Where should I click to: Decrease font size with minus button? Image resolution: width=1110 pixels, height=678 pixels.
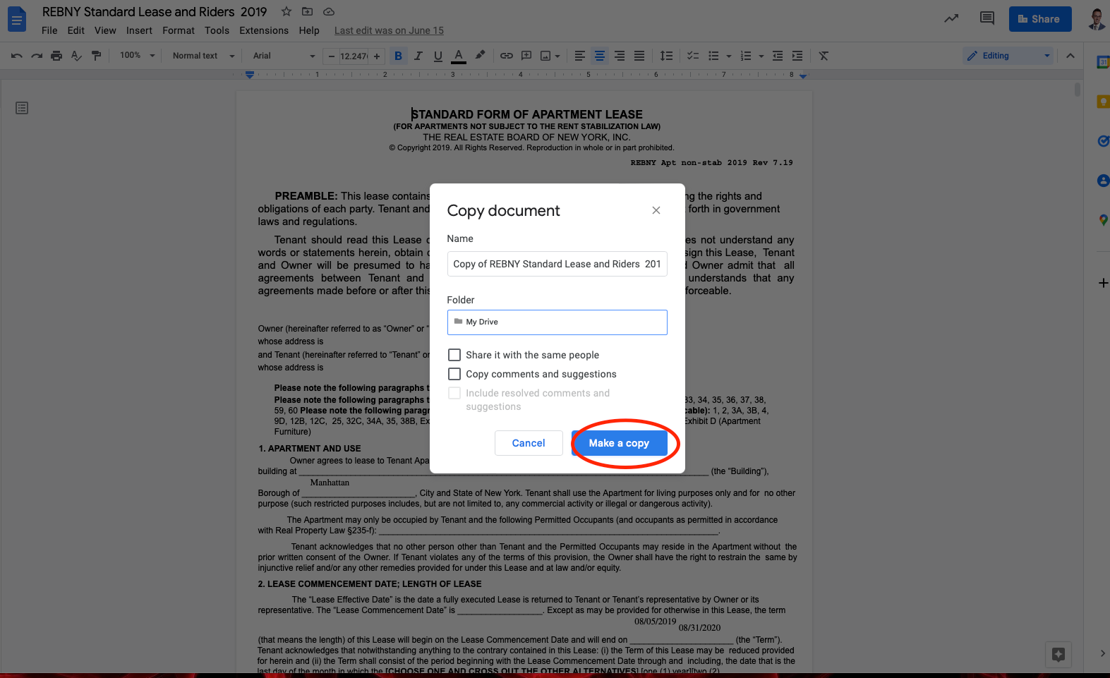(332, 56)
